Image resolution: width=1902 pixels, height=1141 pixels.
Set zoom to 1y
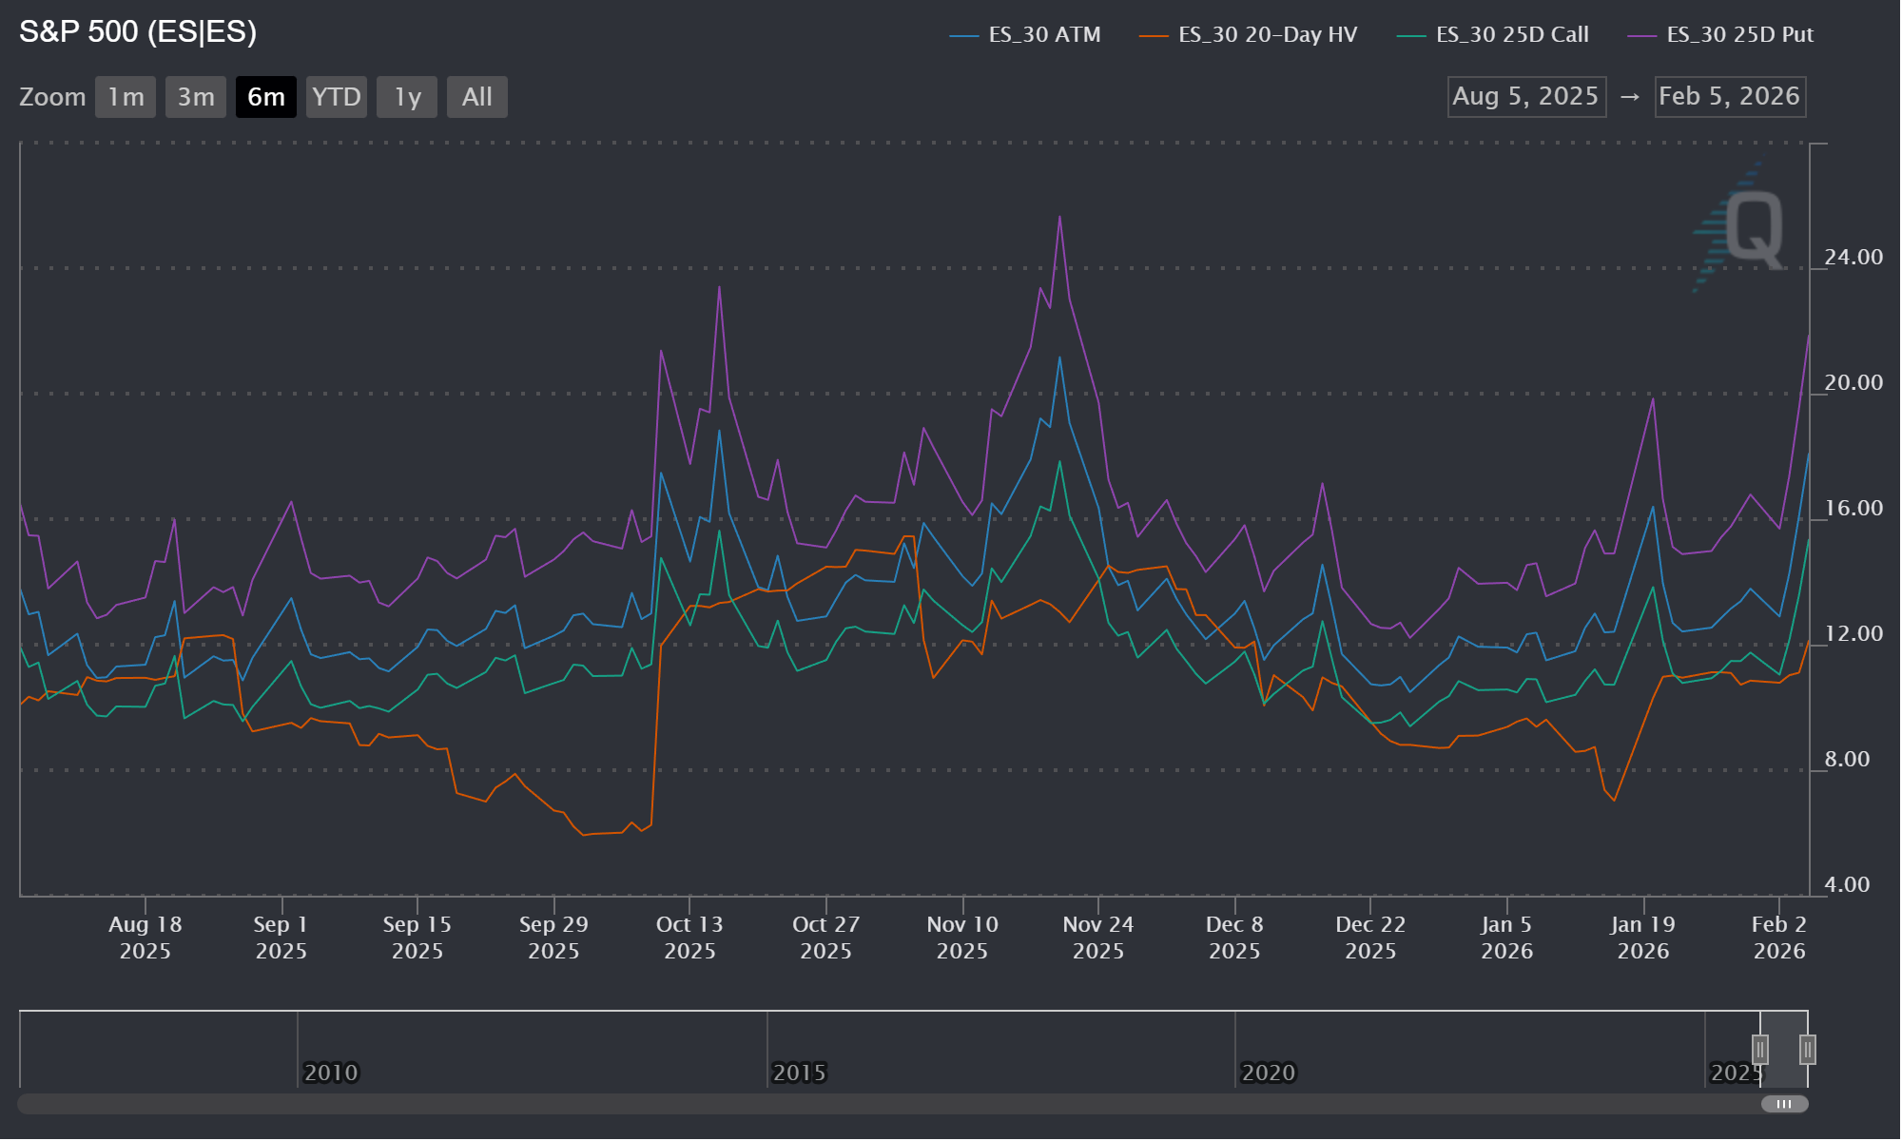(407, 97)
